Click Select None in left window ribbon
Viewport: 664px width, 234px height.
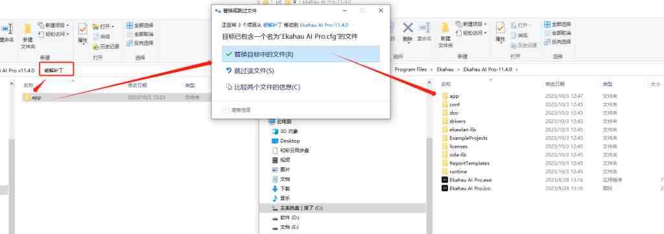click(140, 34)
